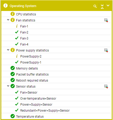
Task: Open search in Operating System header
Action: point(95,6)
